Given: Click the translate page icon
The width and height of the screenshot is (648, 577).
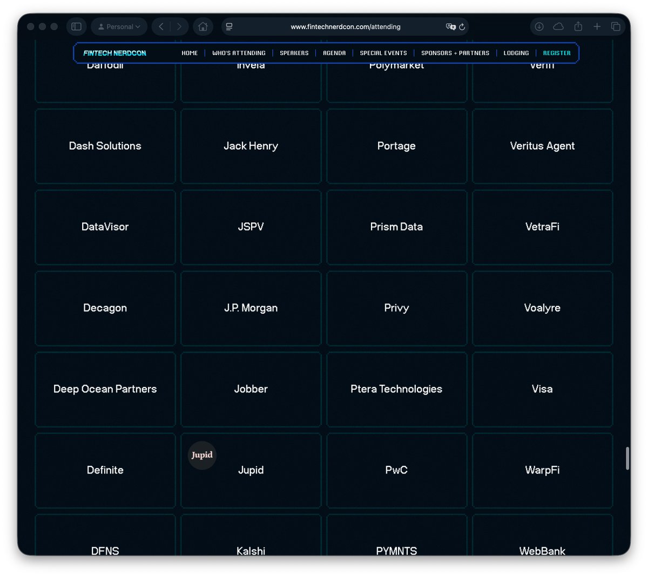Looking at the screenshot, I should [x=450, y=26].
